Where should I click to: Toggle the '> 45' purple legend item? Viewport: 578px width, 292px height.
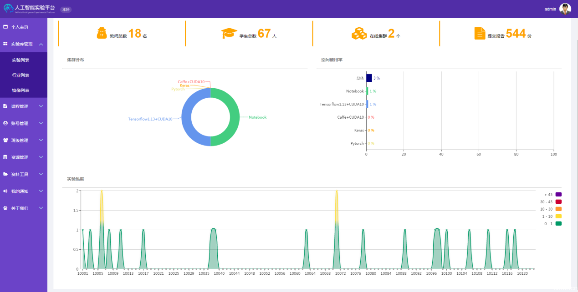558,195
